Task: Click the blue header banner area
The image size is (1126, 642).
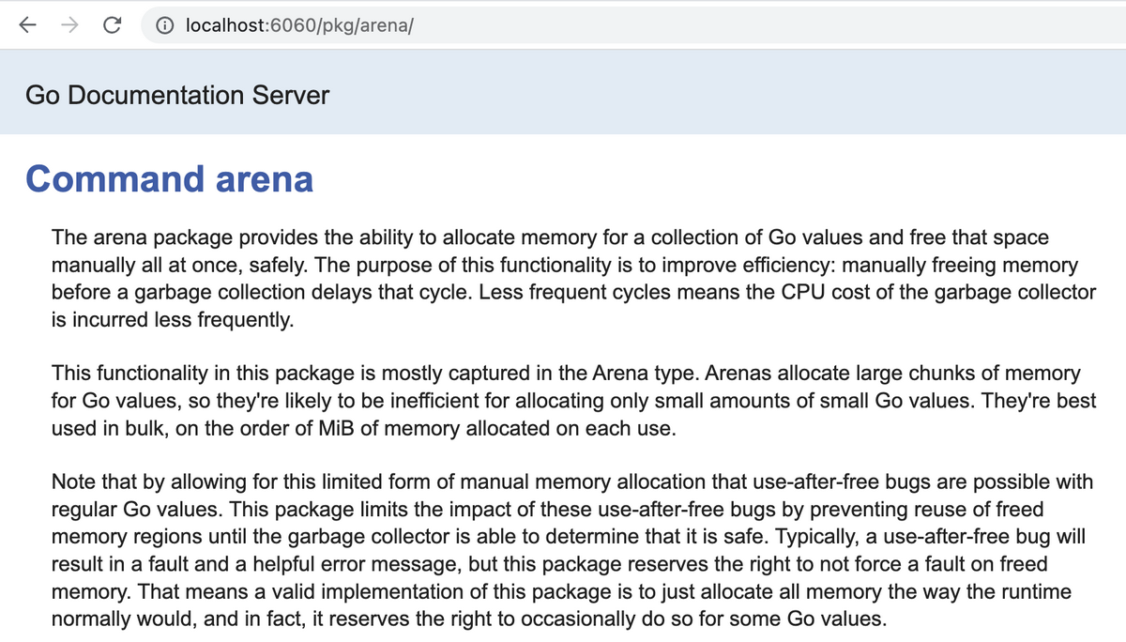Action: (563, 92)
